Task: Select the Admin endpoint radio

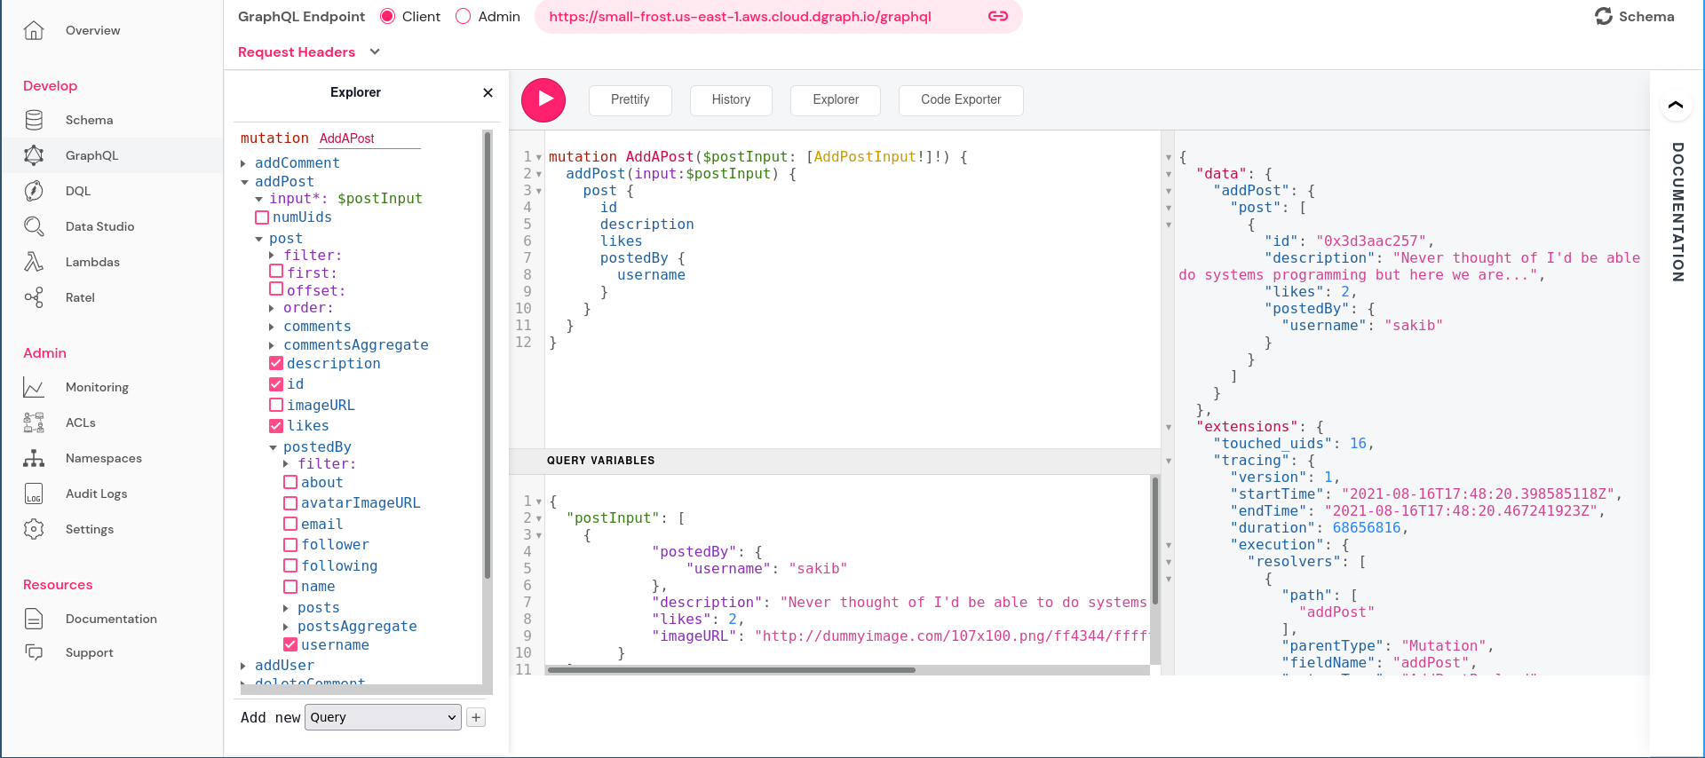Action: click(x=463, y=16)
